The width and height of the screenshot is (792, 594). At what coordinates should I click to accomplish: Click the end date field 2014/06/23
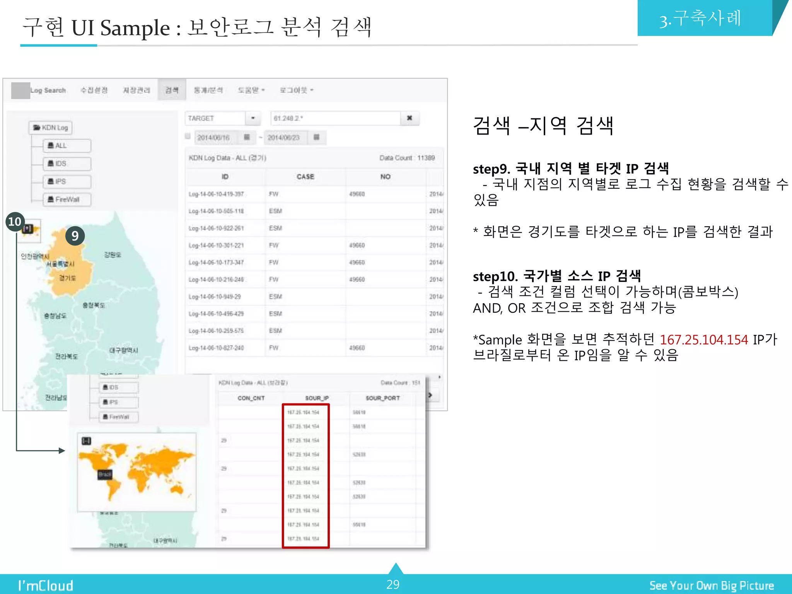pyautogui.click(x=286, y=138)
